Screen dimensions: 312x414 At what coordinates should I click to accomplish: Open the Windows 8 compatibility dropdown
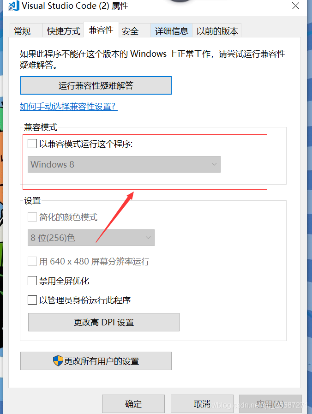coord(124,164)
